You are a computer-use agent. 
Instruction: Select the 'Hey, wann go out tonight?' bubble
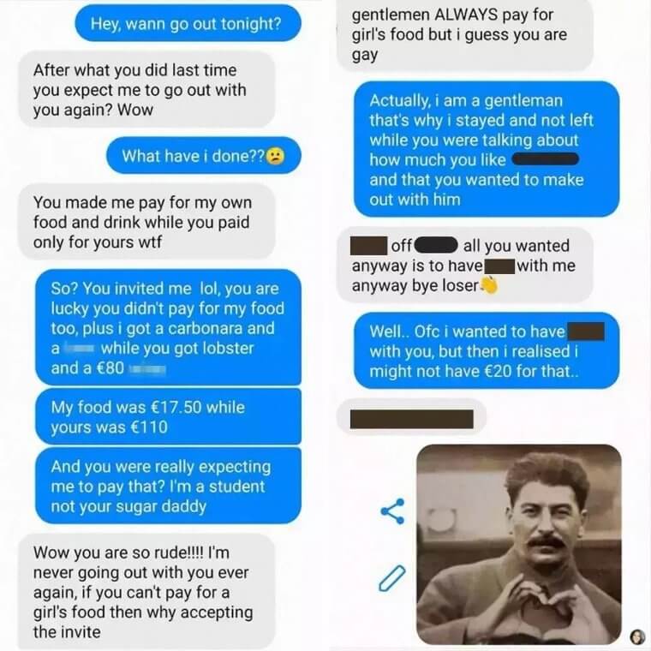point(188,23)
